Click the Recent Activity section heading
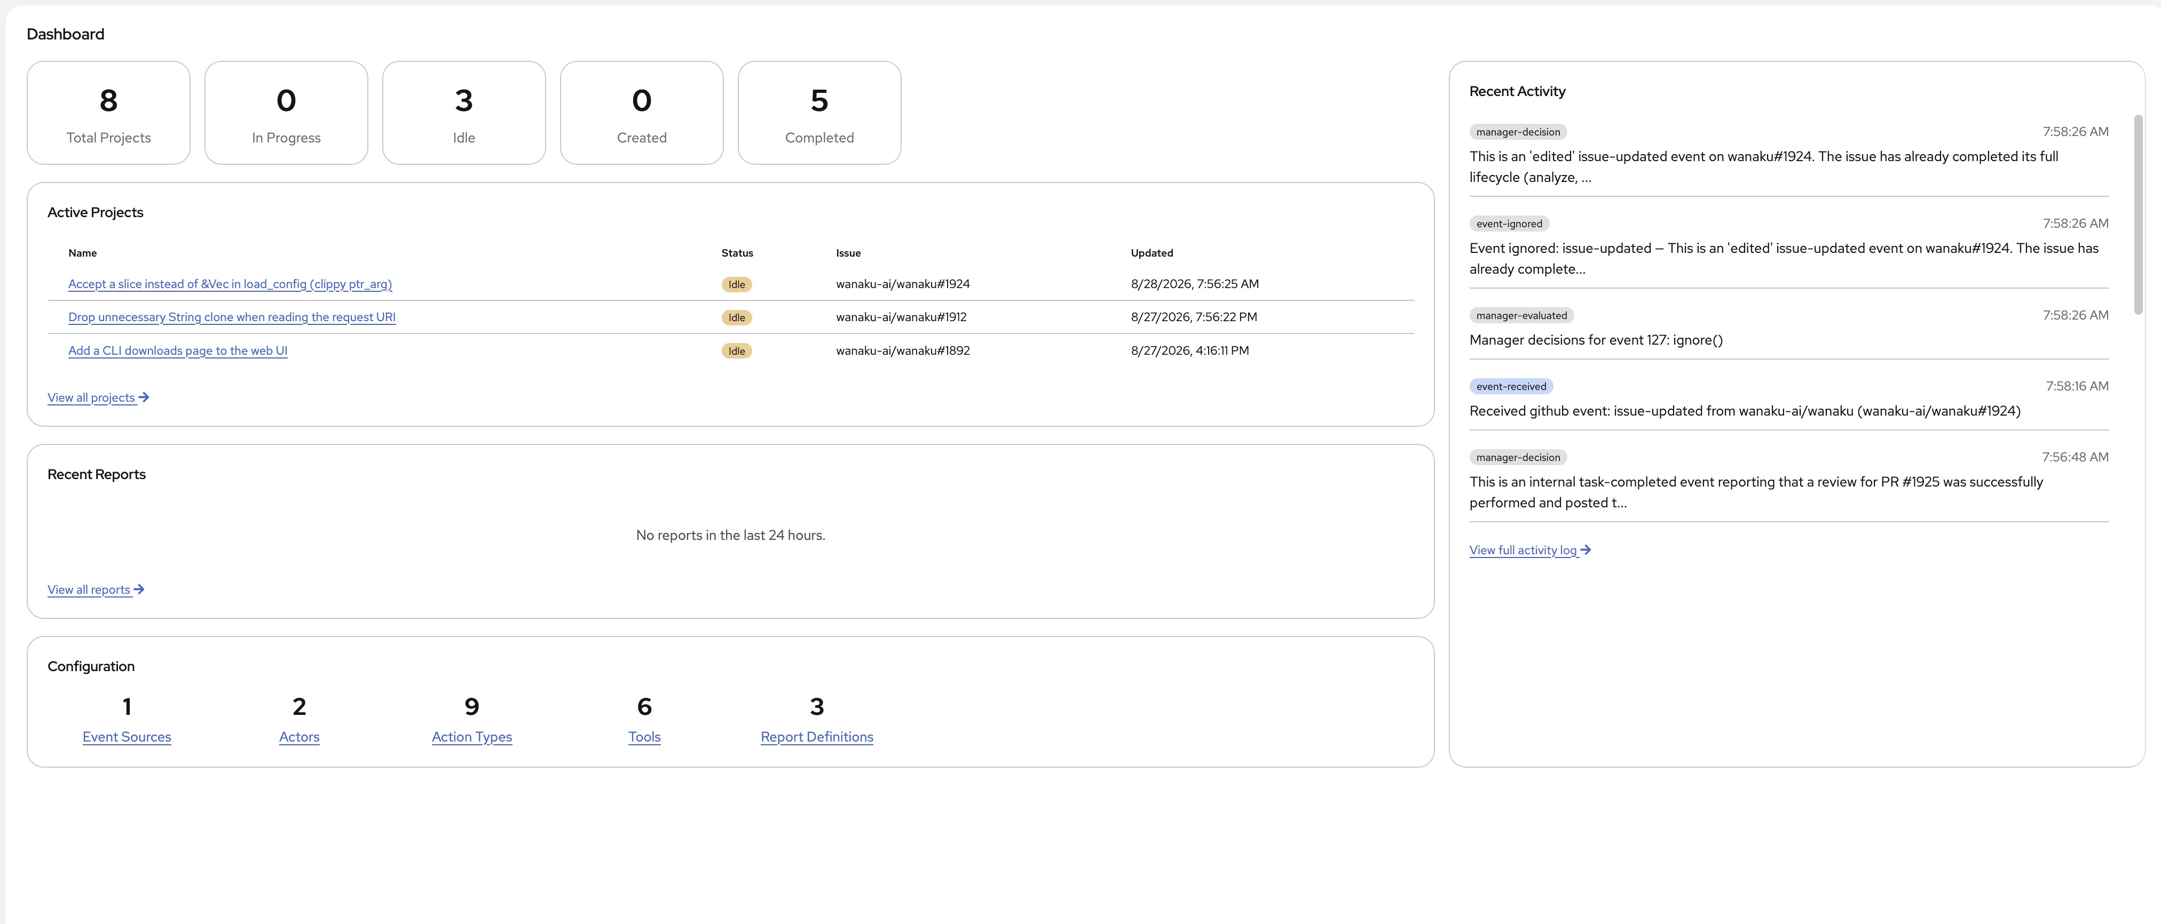This screenshot has height=924, width=2161. (x=1517, y=91)
